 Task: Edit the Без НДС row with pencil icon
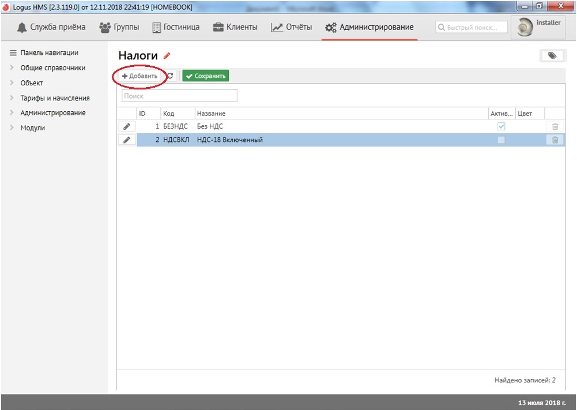(x=127, y=127)
